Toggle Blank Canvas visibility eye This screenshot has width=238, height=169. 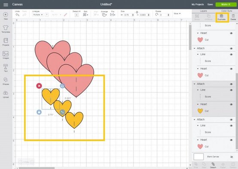click(232, 157)
